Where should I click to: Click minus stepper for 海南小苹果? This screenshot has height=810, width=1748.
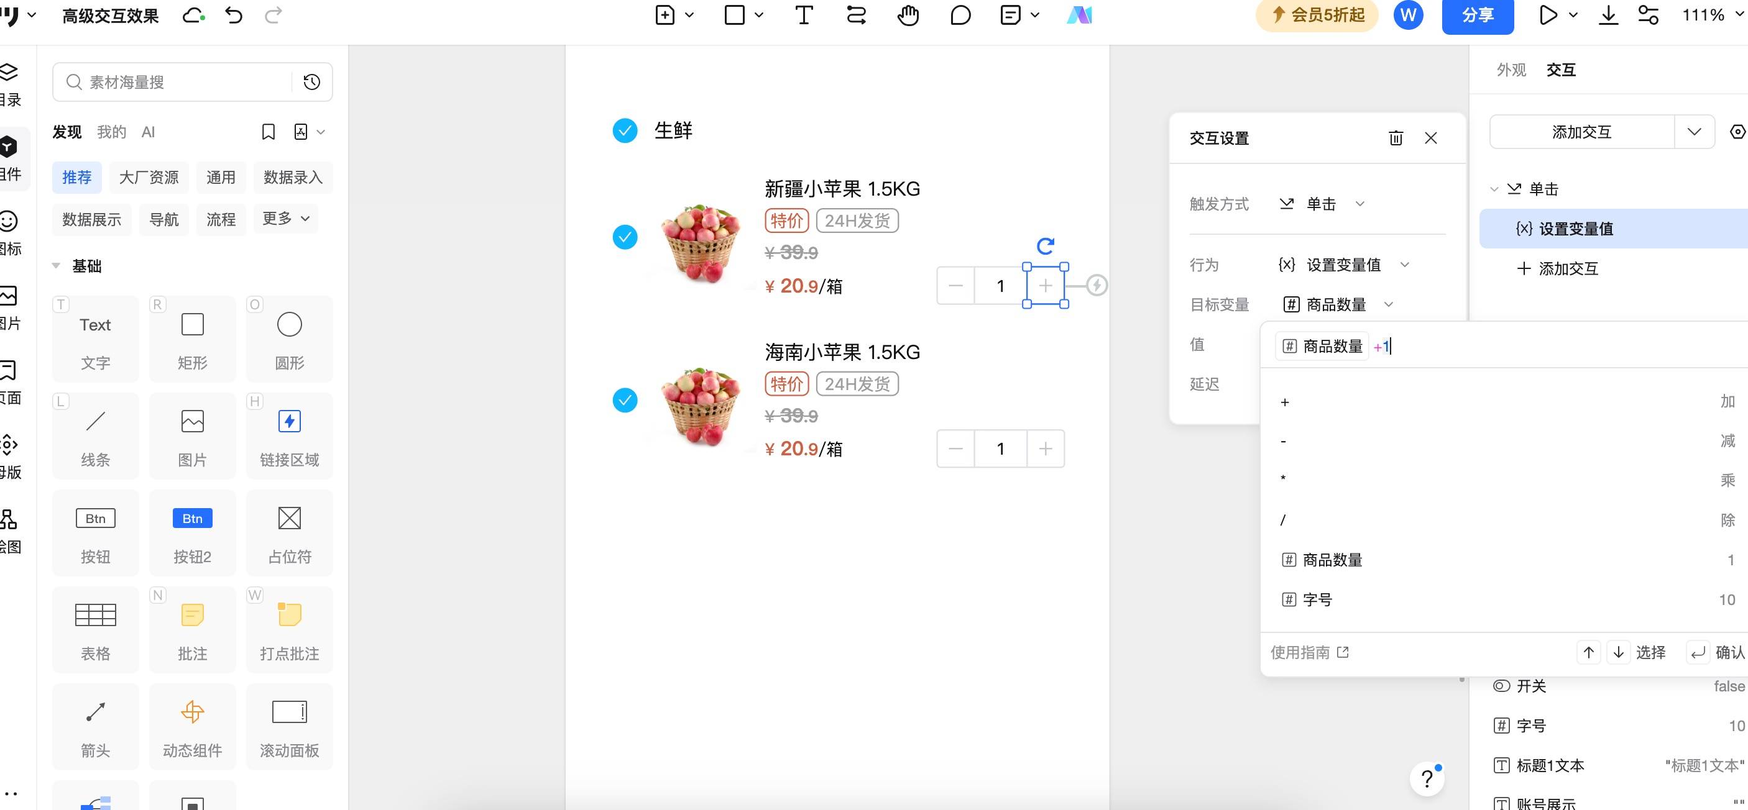click(955, 448)
